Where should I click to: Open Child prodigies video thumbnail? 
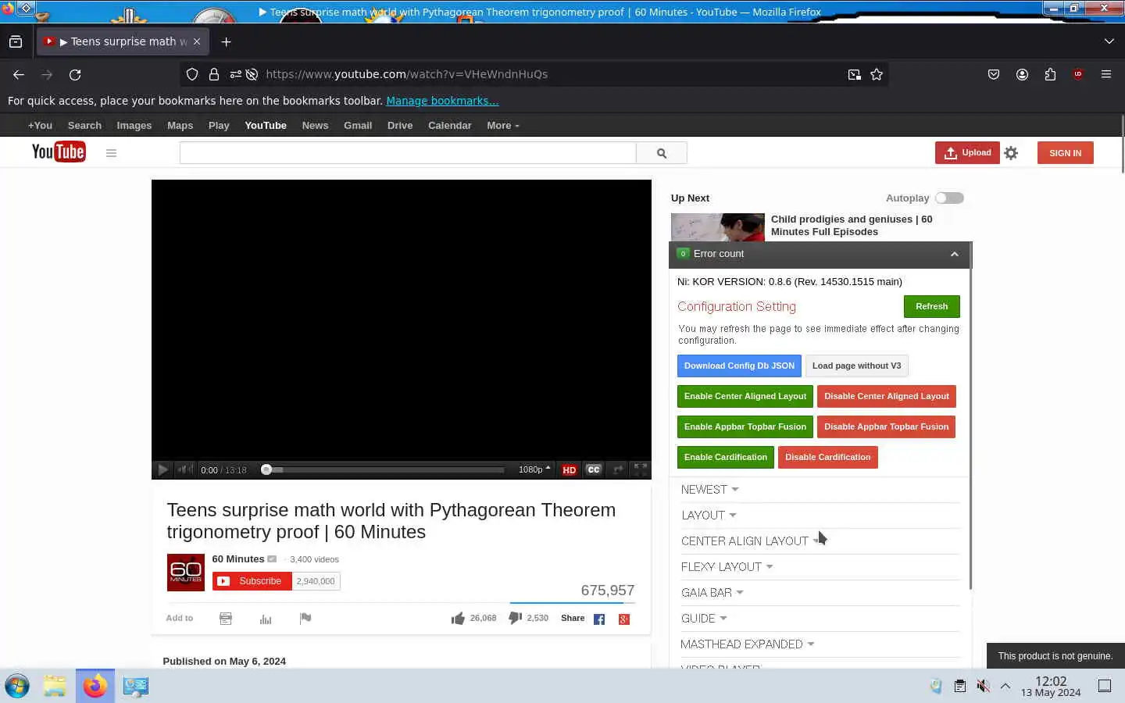click(x=717, y=227)
